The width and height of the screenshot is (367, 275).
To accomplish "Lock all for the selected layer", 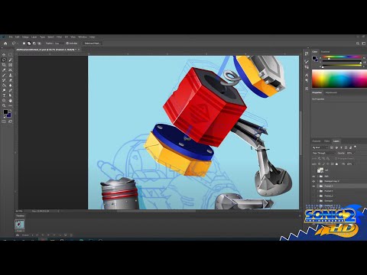I will point(336,164).
